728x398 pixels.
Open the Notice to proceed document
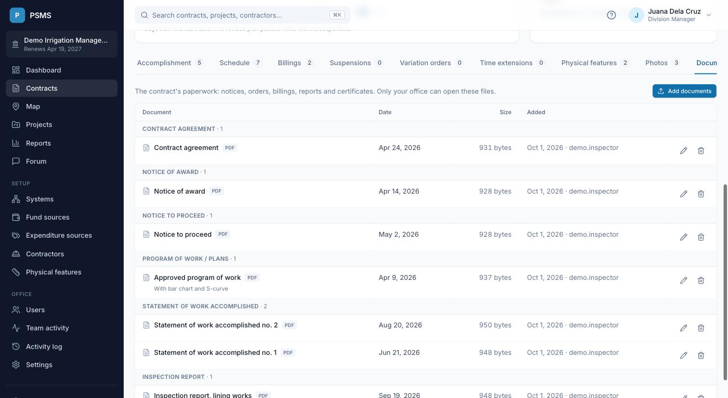[183, 234]
